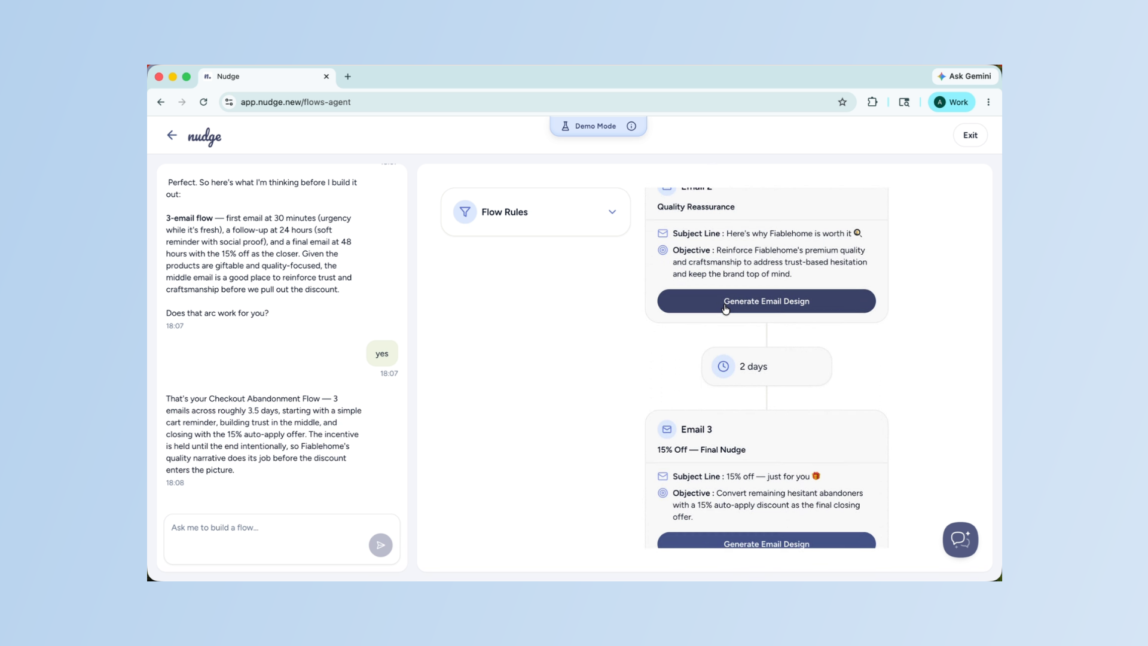Open site information icon in address bar
Image resolution: width=1148 pixels, height=646 pixels.
[x=229, y=102]
